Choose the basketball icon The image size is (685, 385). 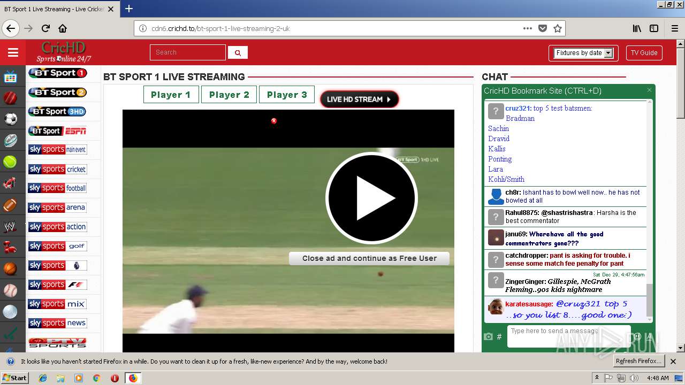tap(10, 269)
